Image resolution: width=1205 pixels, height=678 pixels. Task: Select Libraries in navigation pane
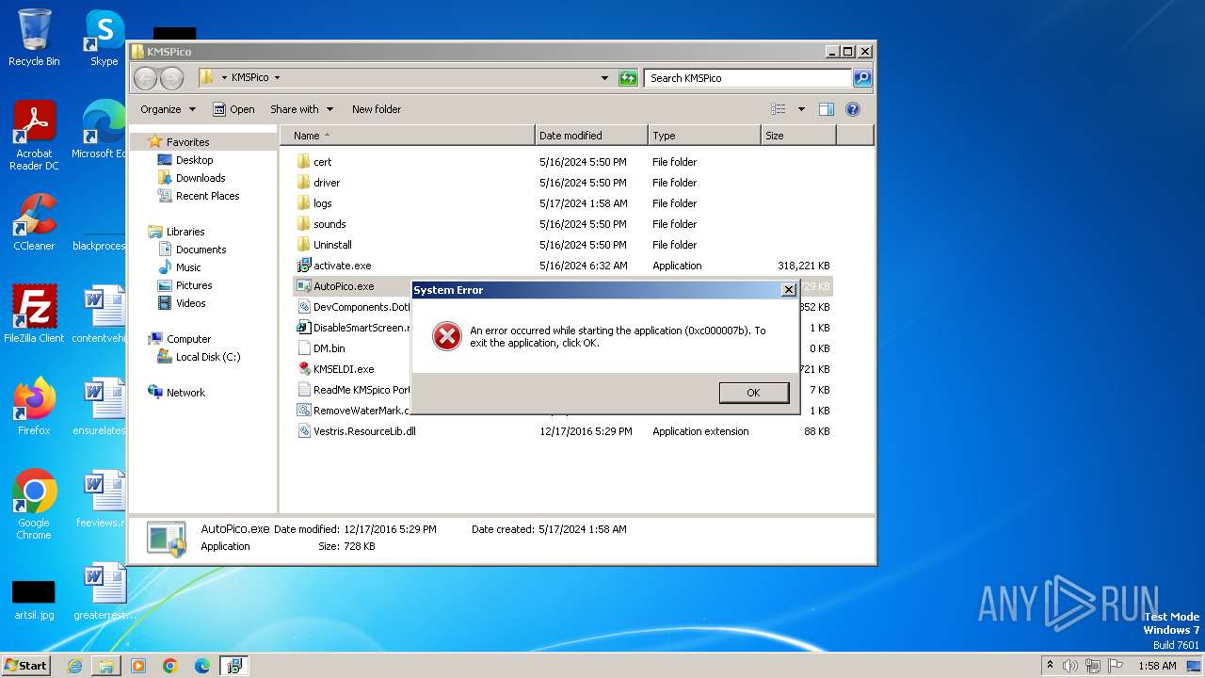(x=185, y=232)
